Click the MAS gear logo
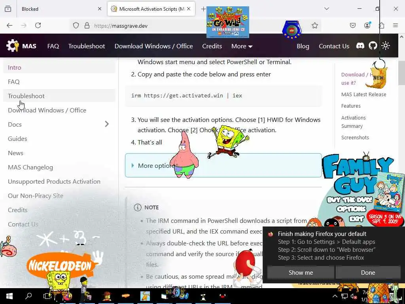This screenshot has height=304, width=405. click(x=13, y=46)
